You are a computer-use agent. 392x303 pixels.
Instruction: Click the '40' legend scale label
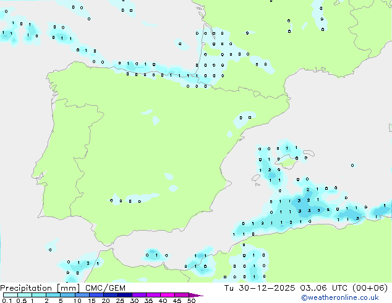[x=163, y=301]
